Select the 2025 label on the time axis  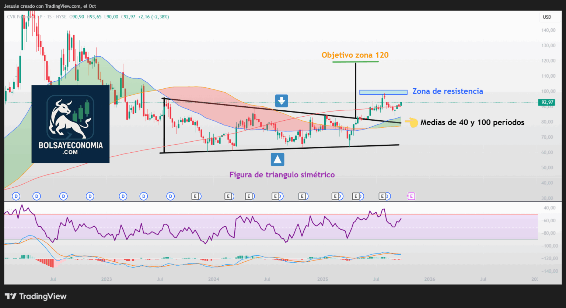tap(322, 279)
